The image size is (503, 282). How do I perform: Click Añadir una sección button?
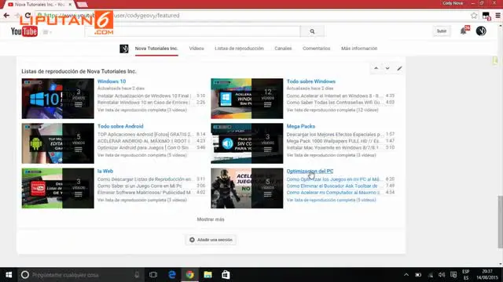(x=211, y=240)
